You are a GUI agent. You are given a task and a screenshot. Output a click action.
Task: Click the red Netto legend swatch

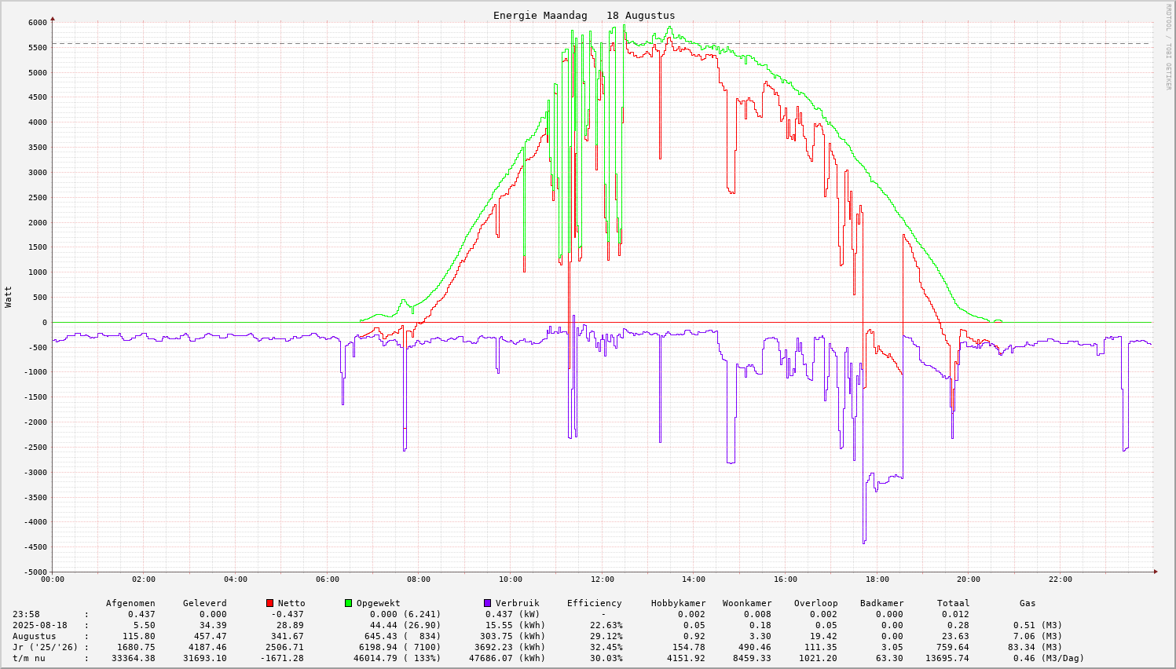pyautogui.click(x=269, y=603)
